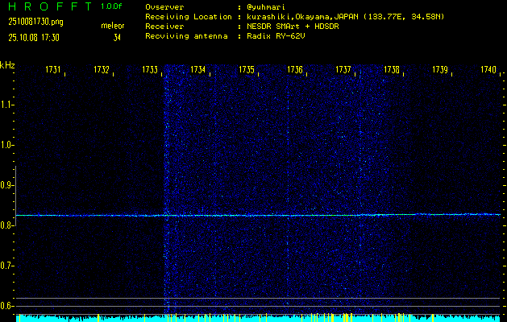Click the receiver value NESDR SMArt + HDSDR
Image resolution: width=507 pixels, height=322 pixels.
293,27
